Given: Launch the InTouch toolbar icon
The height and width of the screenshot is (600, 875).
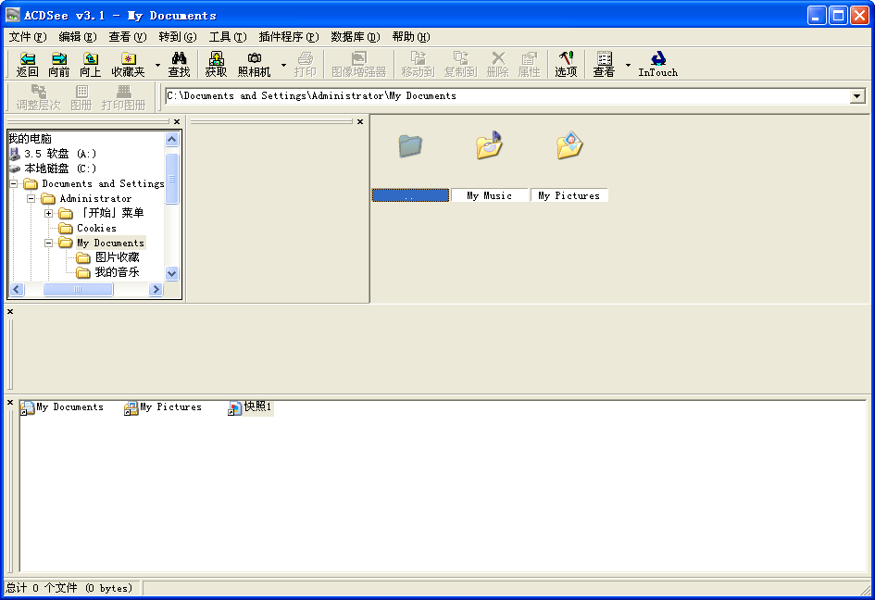Looking at the screenshot, I should 658,64.
